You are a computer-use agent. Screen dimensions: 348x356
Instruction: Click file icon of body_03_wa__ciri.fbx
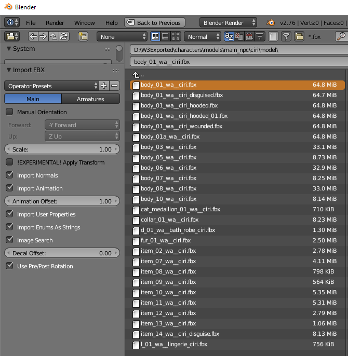tap(136, 147)
